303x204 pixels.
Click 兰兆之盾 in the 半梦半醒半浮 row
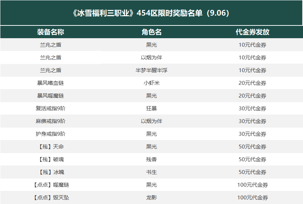[50, 70]
